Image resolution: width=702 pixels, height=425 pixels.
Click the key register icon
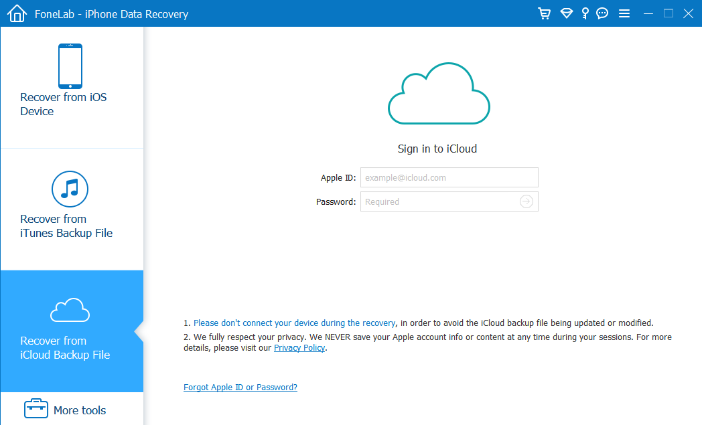[x=585, y=13]
